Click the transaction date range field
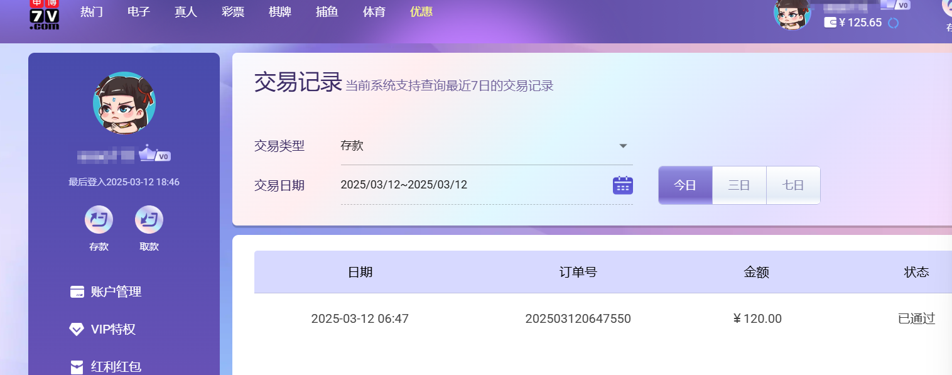This screenshot has height=375, width=952. coord(471,185)
